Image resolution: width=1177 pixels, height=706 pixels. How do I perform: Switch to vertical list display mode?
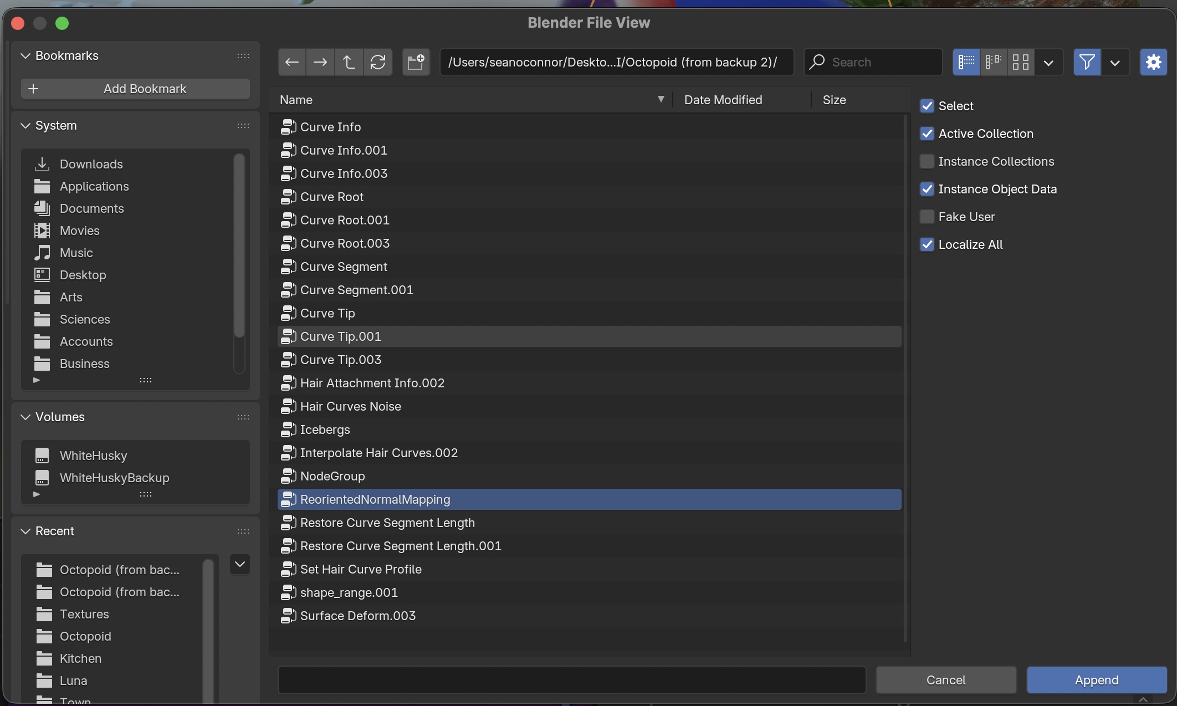coord(966,62)
